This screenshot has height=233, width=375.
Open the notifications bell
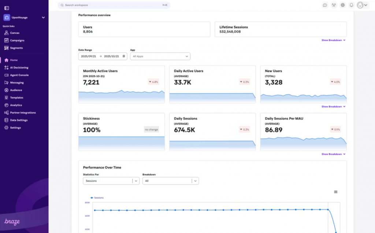click(x=351, y=5)
